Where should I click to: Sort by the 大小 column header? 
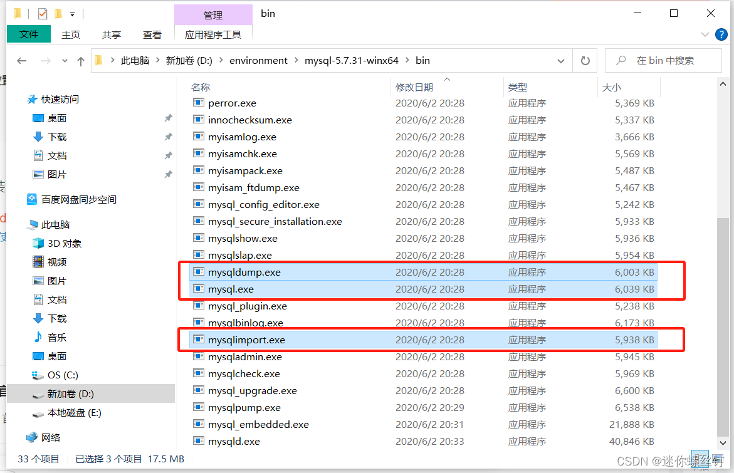click(611, 87)
